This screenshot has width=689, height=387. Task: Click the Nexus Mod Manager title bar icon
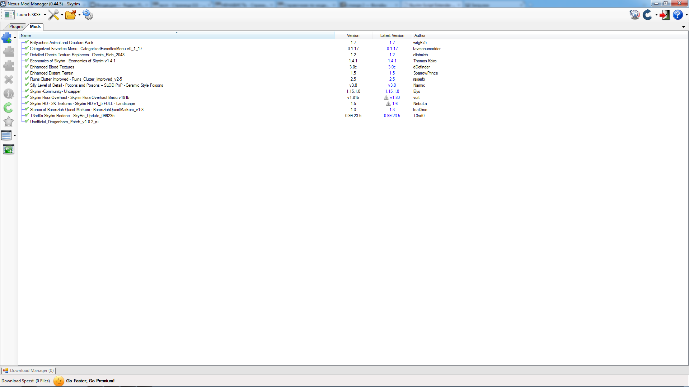click(3, 4)
